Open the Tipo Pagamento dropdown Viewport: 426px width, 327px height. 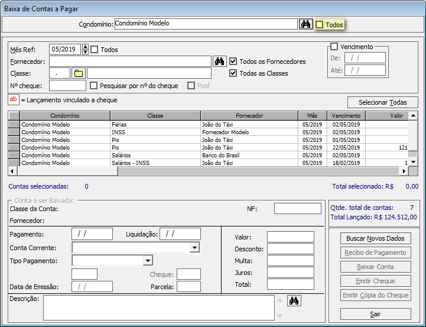tap(148, 260)
